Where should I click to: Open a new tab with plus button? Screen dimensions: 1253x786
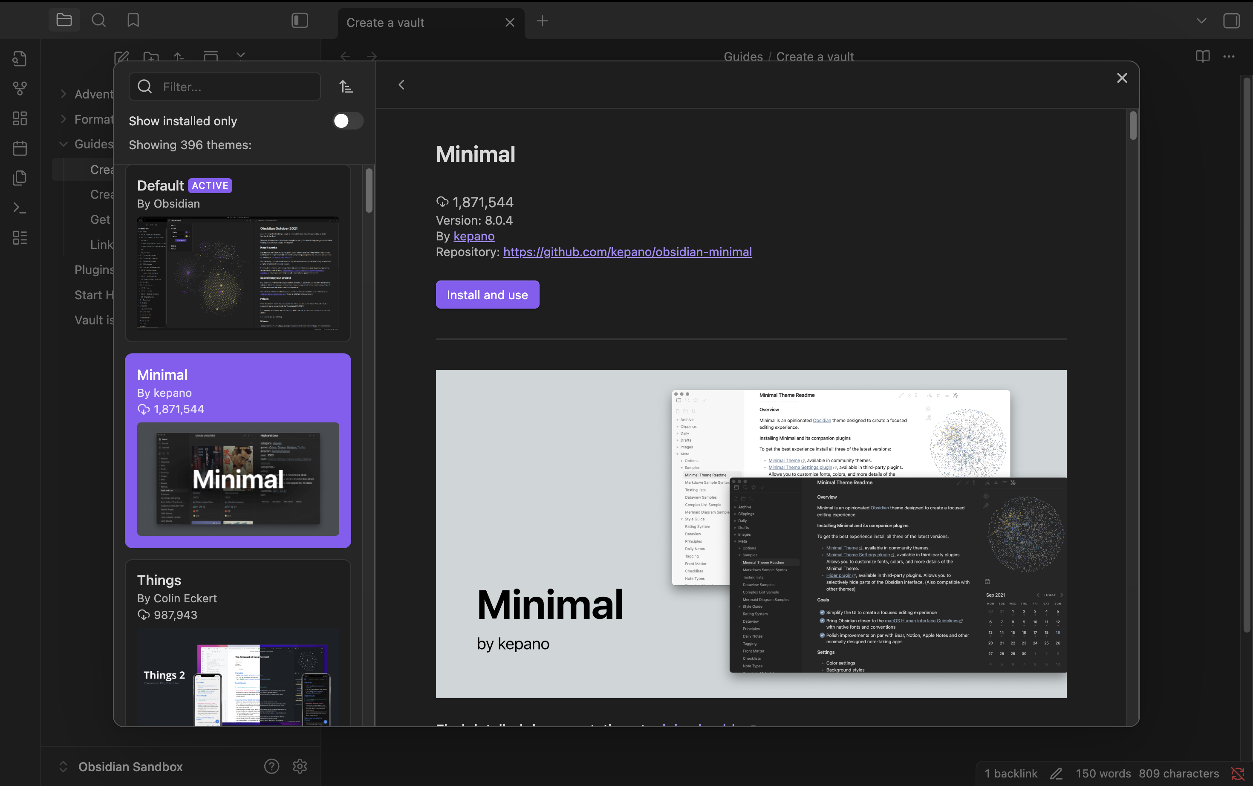click(x=542, y=21)
